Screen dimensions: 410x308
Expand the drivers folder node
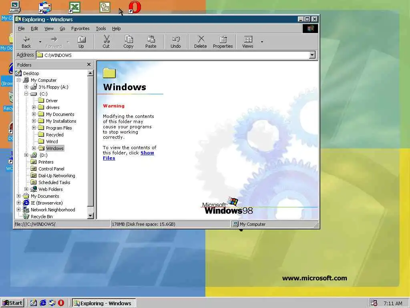point(34,107)
